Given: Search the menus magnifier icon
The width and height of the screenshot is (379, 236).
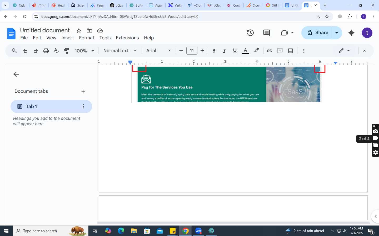Looking at the screenshot, I should [x=14, y=51].
